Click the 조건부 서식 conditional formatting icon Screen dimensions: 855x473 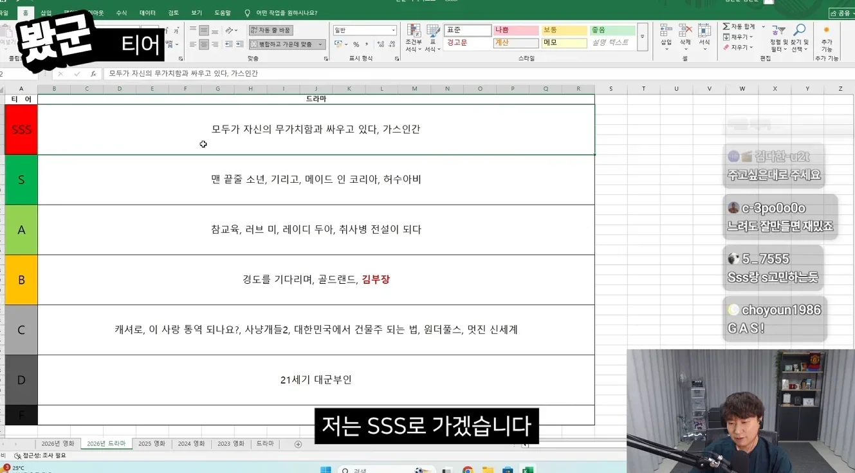(414, 31)
